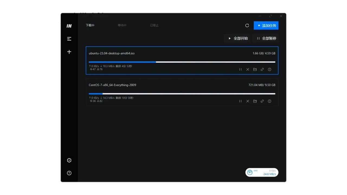This screenshot has width=347, height=195.
Task: Open folder for the ubuntu-23.04 download
Action: coord(255,70)
